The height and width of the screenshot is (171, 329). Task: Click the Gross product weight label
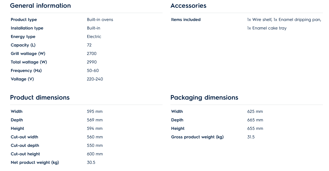pos(197,137)
